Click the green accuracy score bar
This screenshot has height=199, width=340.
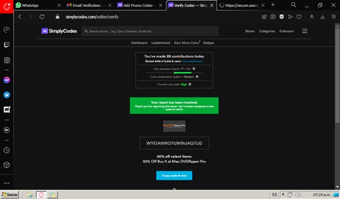click(x=183, y=73)
